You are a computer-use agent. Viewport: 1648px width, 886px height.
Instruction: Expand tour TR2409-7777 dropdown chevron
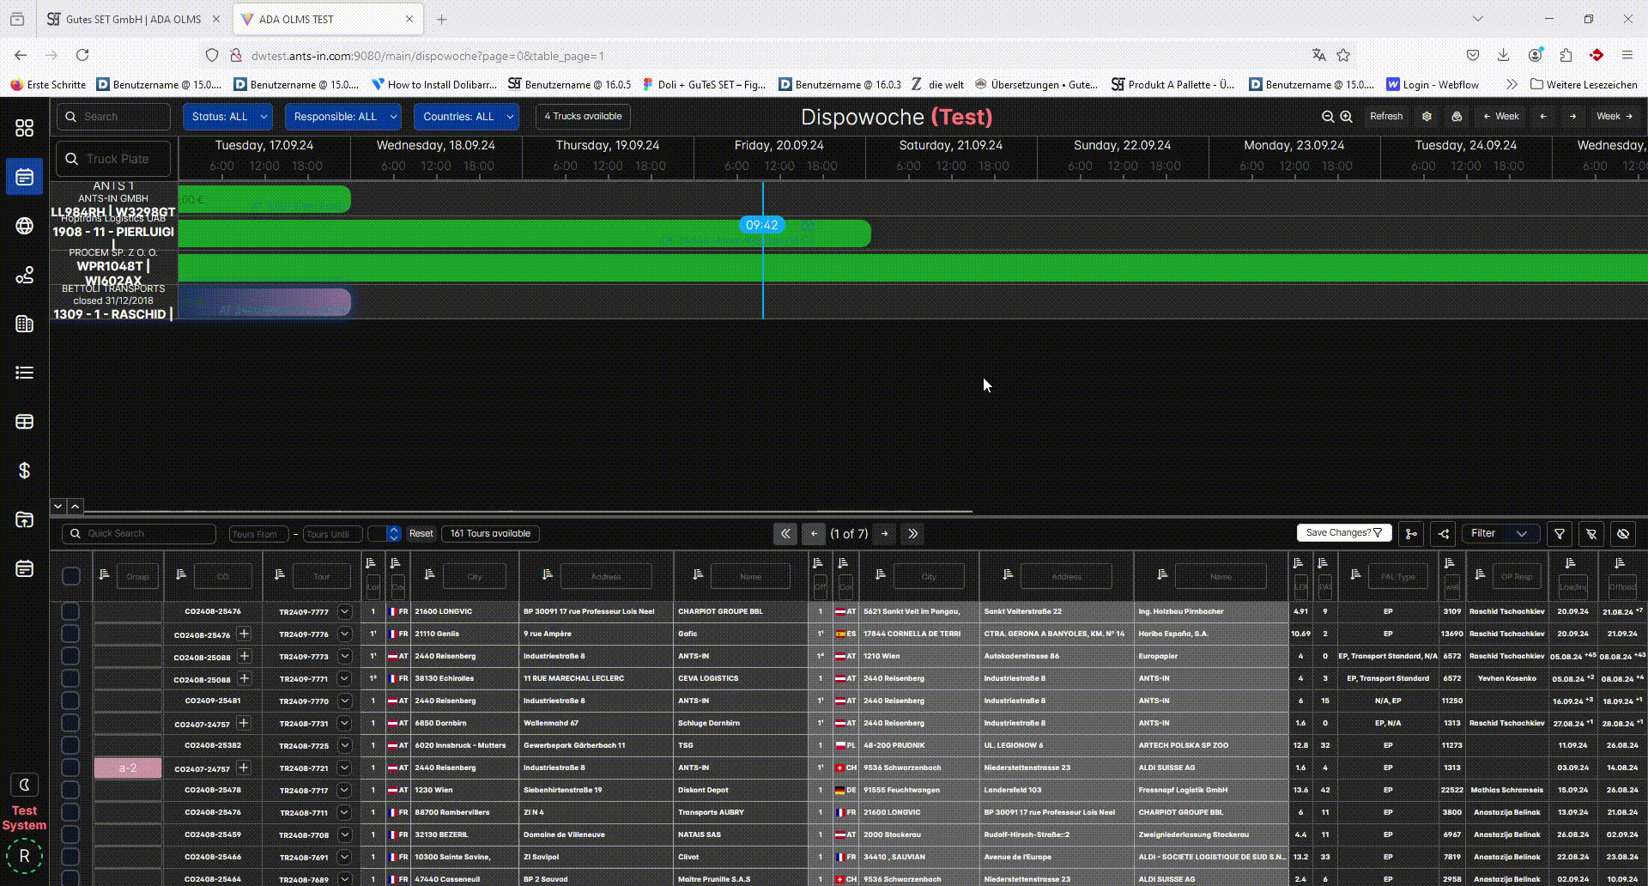(344, 611)
